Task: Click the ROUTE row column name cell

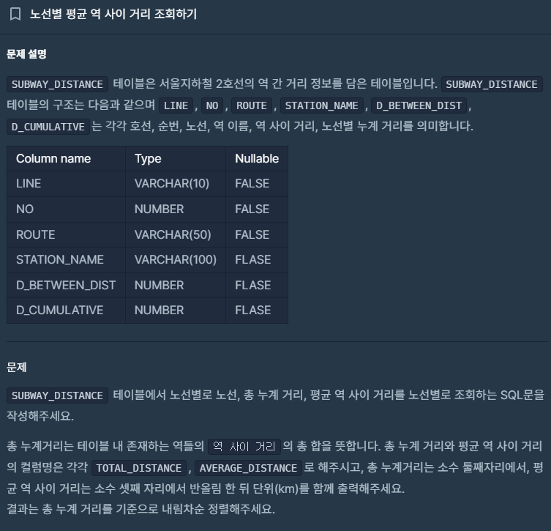Action: pos(66,234)
